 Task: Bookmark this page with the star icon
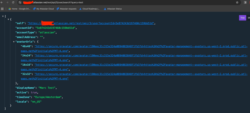point(237,3)
